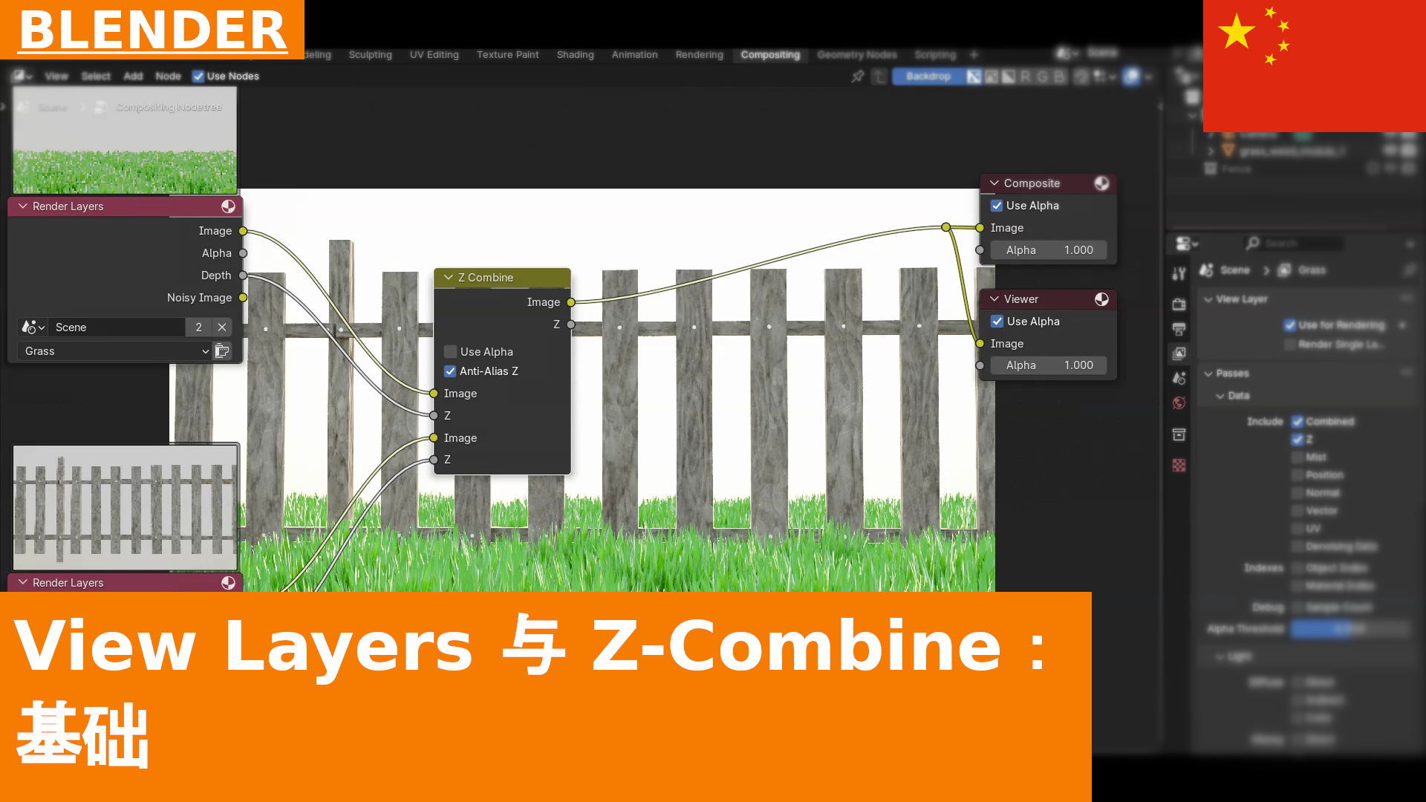Switch to the Shading workspace tab
This screenshot has width=1426, height=802.
(x=575, y=54)
